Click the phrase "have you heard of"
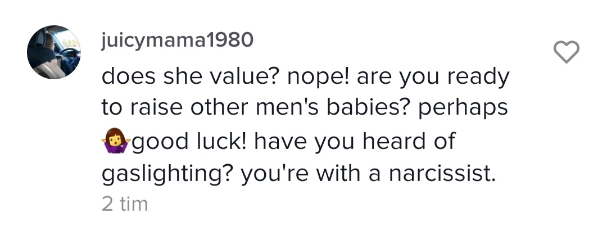 click(x=355, y=141)
